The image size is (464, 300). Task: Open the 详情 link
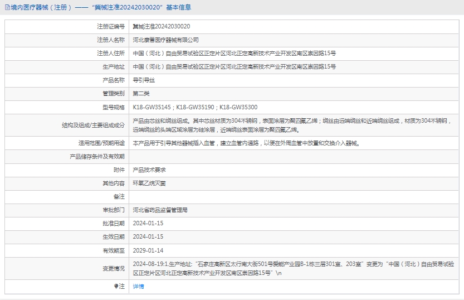(138, 286)
